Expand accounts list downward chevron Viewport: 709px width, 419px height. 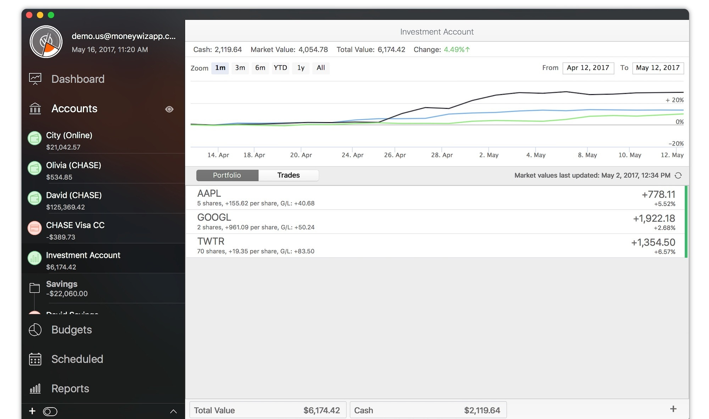[x=173, y=411]
